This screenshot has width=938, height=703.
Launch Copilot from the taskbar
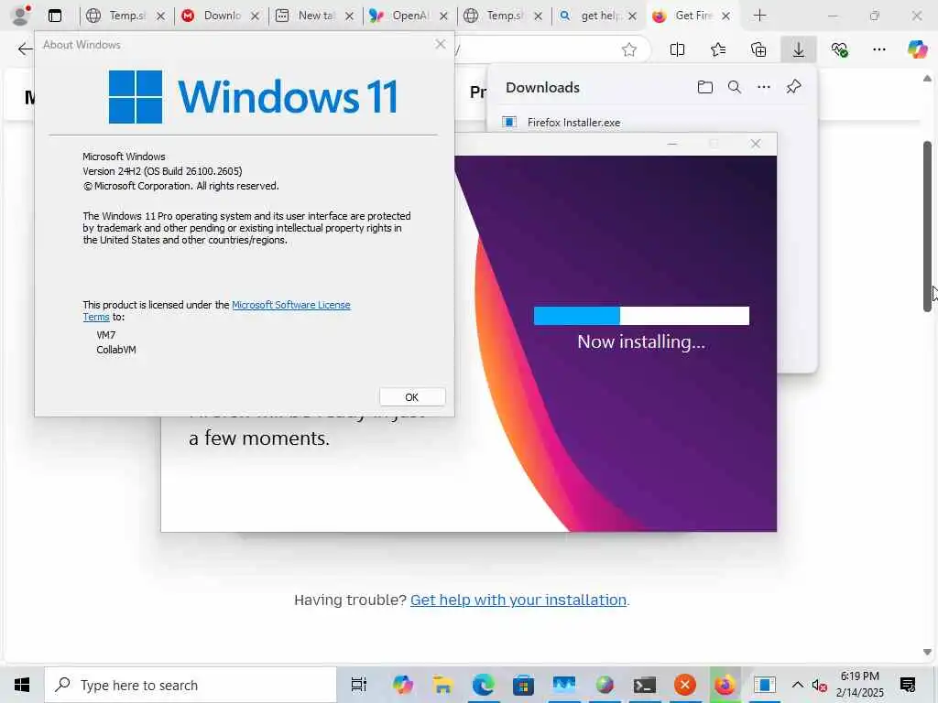click(403, 685)
